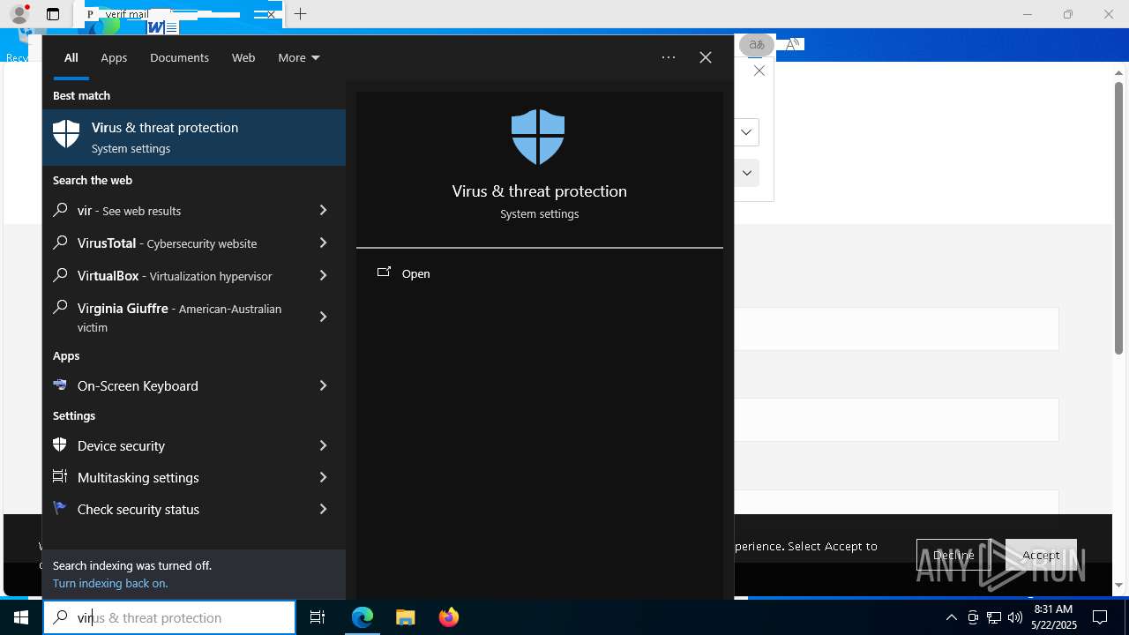Switch to the Apps search tab
Screen dimensions: 1129x635
pyautogui.click(x=114, y=57)
